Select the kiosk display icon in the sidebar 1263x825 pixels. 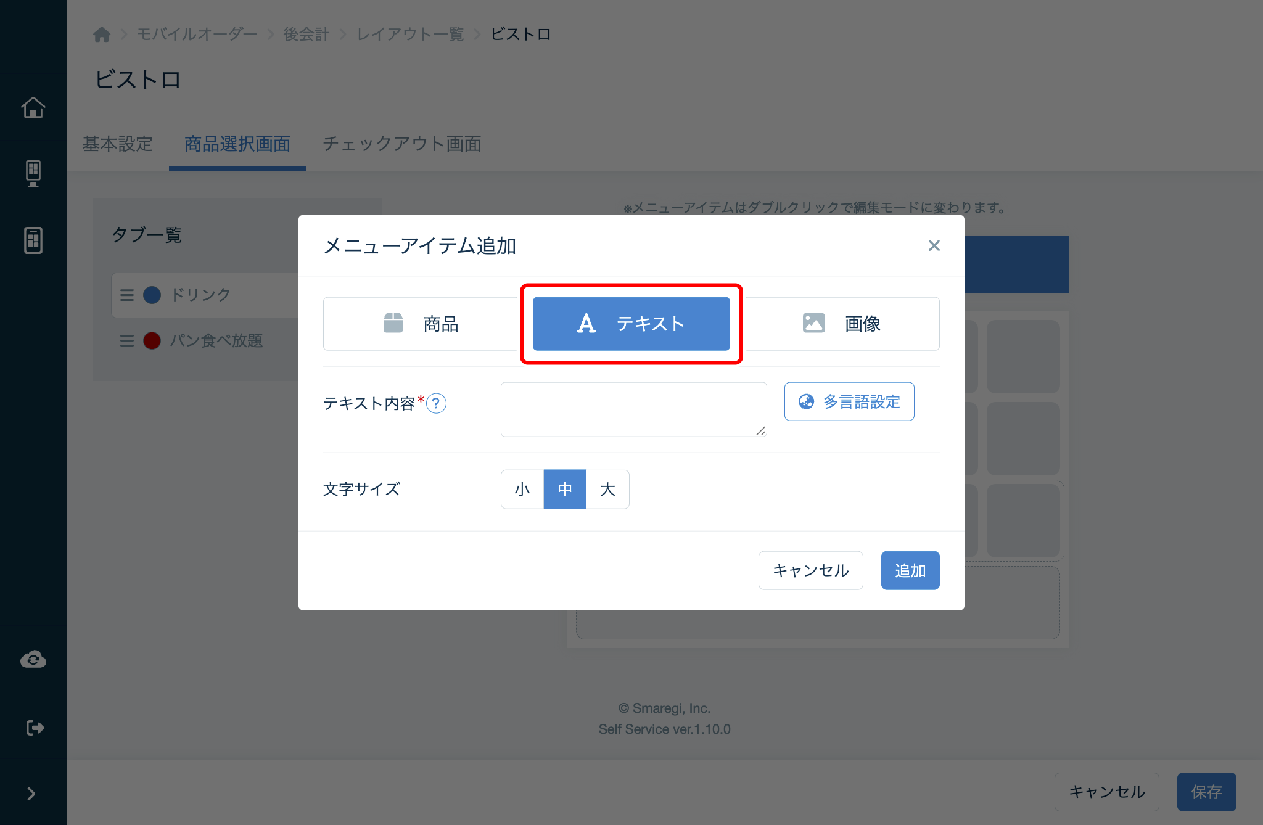[33, 173]
